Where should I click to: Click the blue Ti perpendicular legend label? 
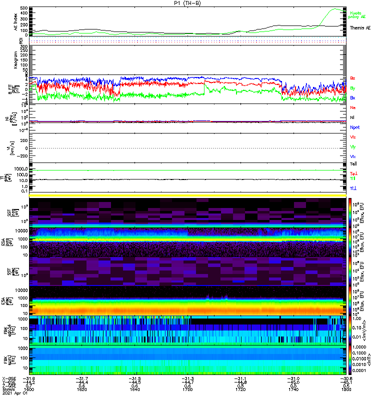click(x=353, y=188)
